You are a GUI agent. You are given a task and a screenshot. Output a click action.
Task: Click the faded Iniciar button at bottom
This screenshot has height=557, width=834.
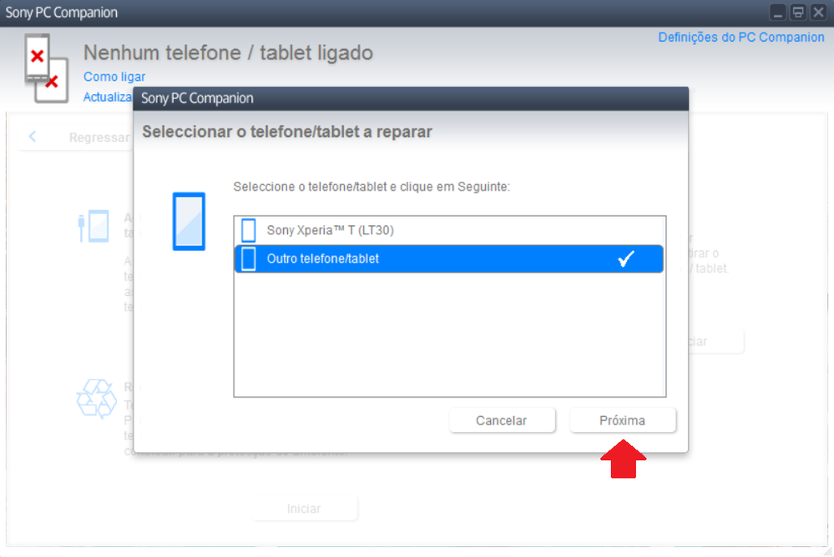tap(304, 509)
